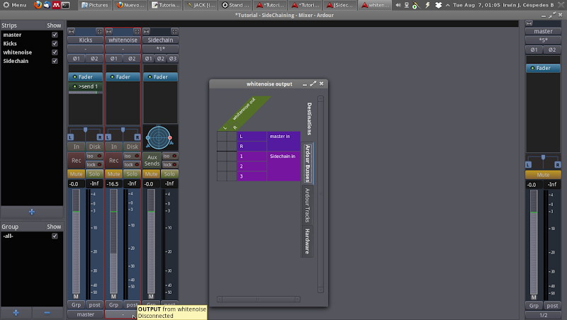Viewport: 567px width, 320px height.
Task: Open the Kicks post meter point selector
Action: pos(94,305)
